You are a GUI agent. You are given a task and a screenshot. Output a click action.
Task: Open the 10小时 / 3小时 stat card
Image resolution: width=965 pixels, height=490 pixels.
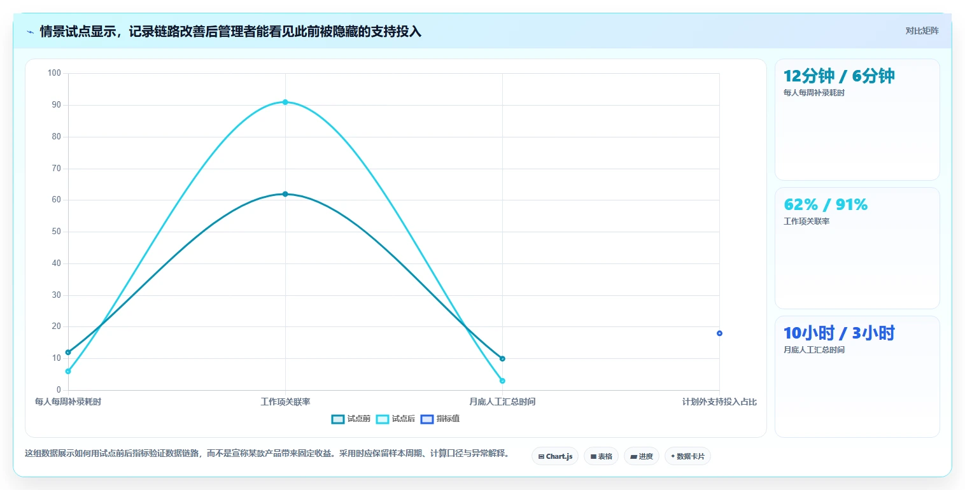(x=857, y=377)
